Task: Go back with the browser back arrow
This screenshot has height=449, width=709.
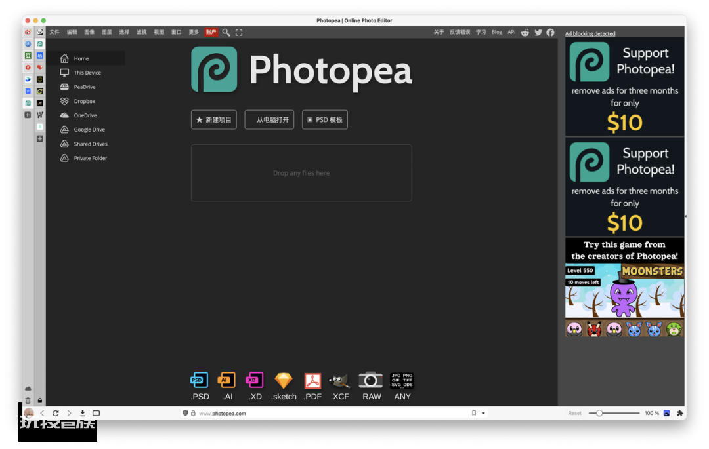Action: (x=43, y=413)
